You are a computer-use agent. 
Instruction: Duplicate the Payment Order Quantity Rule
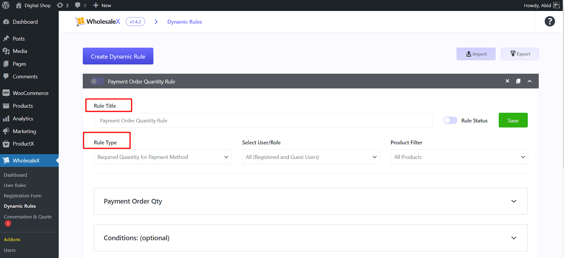click(518, 81)
